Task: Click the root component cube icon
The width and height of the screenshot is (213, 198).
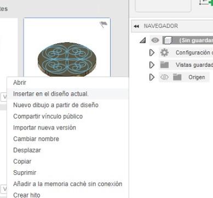Action: click(x=168, y=40)
